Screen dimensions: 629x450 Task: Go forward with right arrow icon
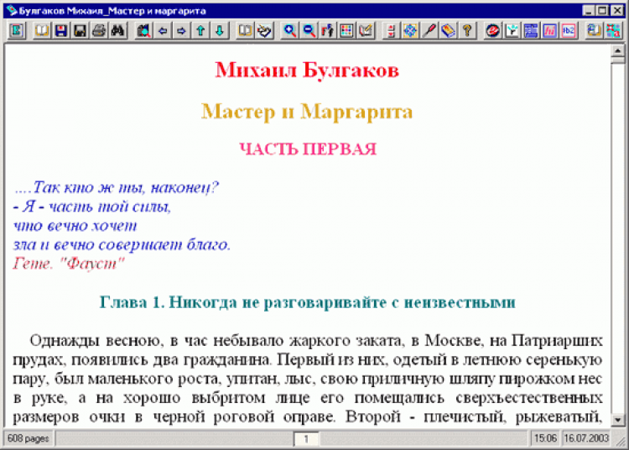point(181,30)
